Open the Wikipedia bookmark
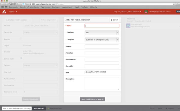180x111 pixels. [x=93, y=7]
